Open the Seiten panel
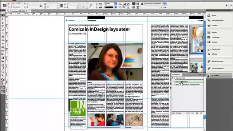233x131 pixels. coord(219,15)
